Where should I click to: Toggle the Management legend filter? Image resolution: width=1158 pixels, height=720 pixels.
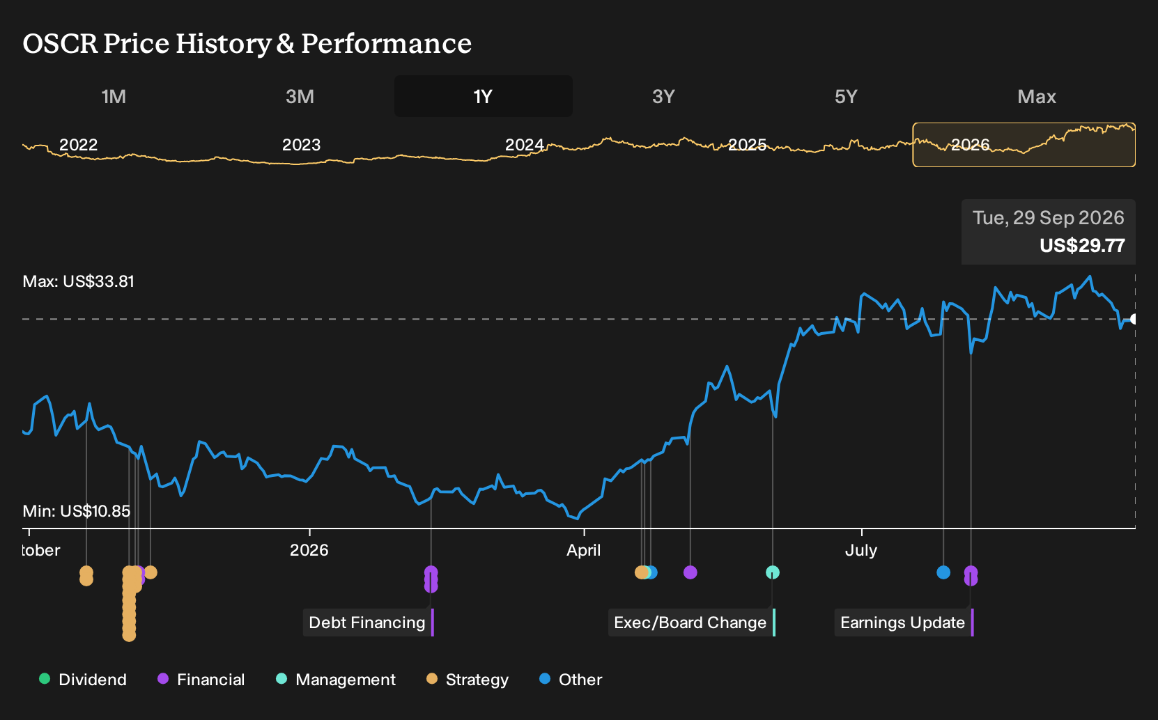click(x=336, y=680)
